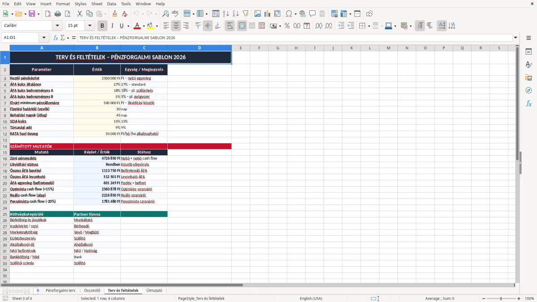The width and height of the screenshot is (537, 302).
Task: Print the spreadsheet
Action: tap(57, 14)
